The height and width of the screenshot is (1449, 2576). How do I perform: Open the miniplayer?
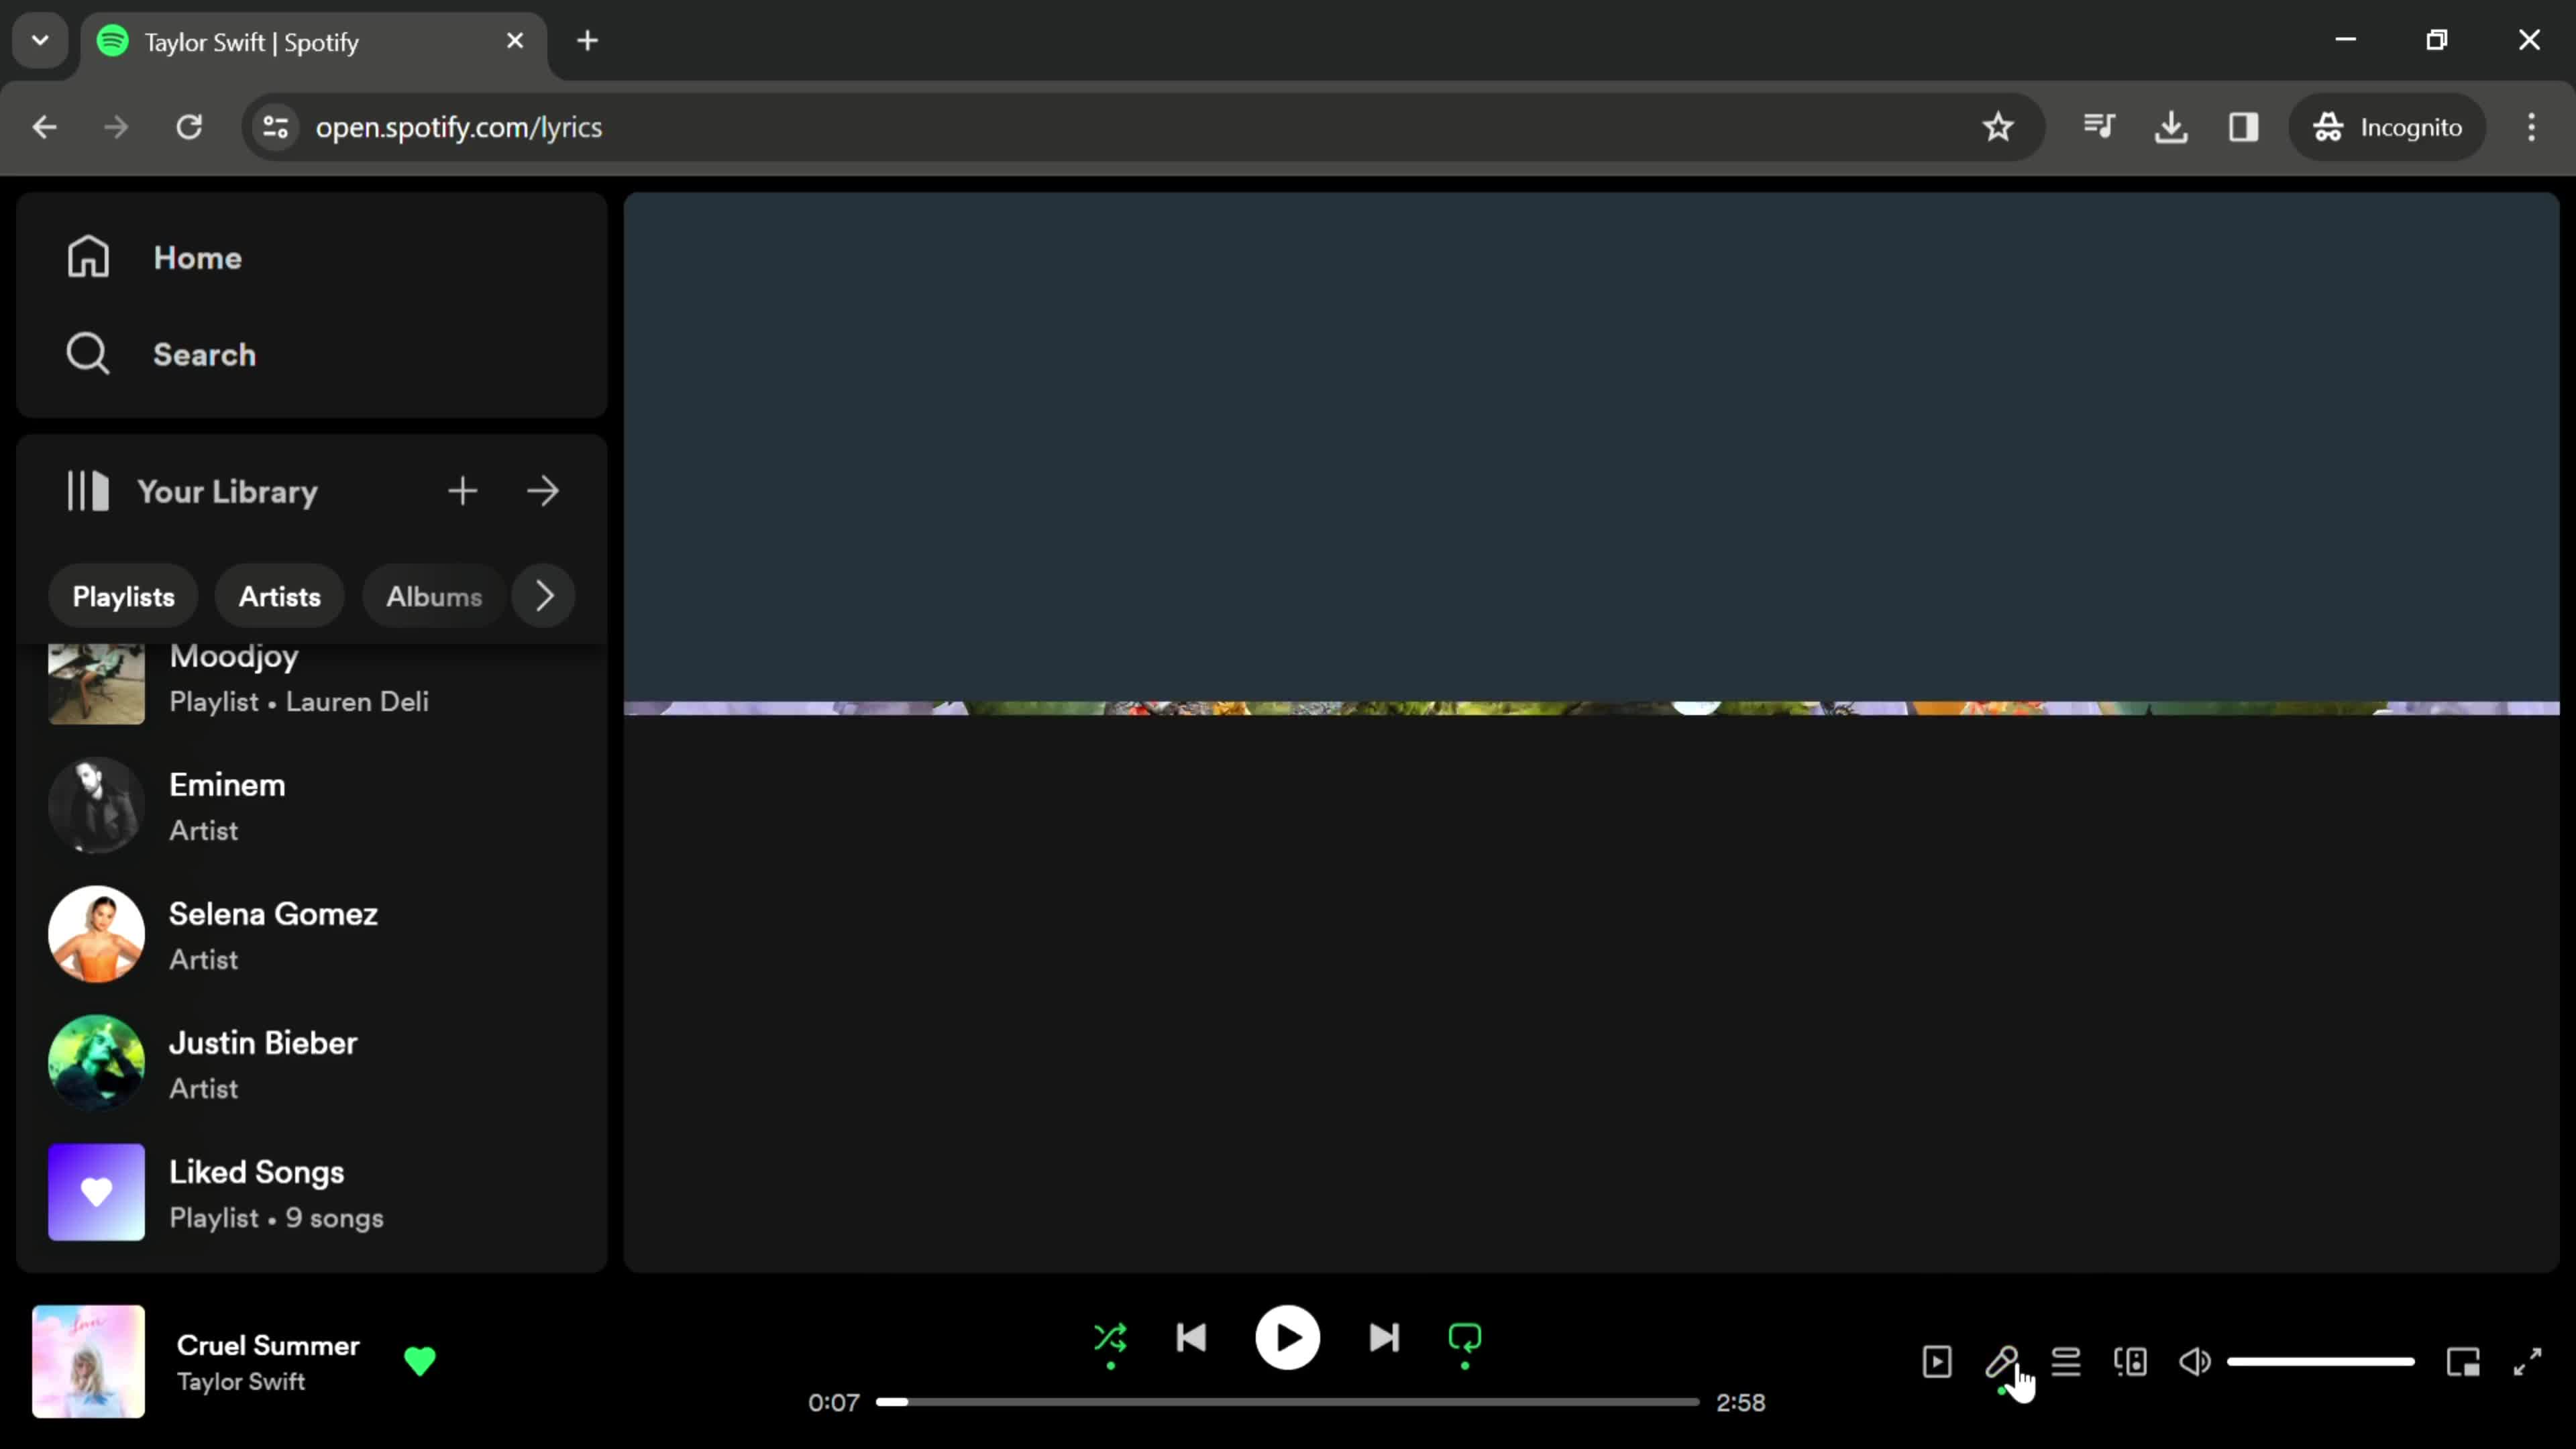pyautogui.click(x=2463, y=1362)
